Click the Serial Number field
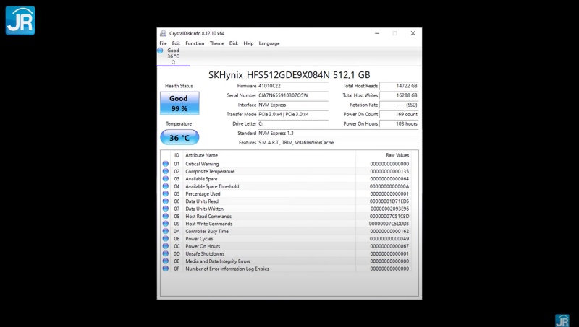Screen dimensions: 579x327 click(295, 95)
